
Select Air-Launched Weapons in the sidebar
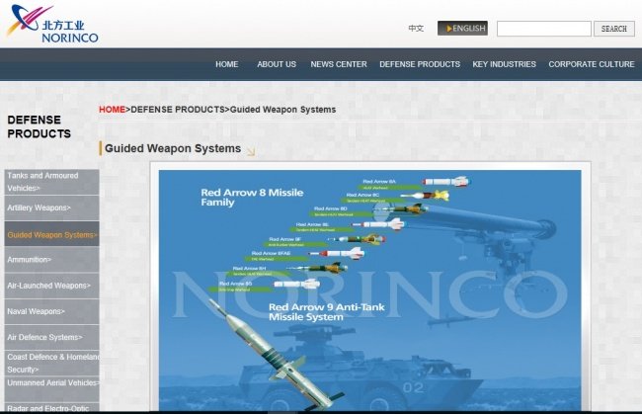[51, 286]
